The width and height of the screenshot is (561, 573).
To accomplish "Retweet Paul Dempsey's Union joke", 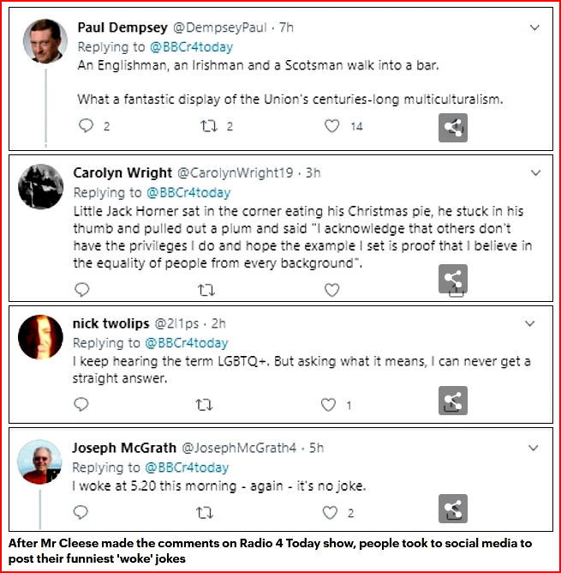I will coord(206,126).
